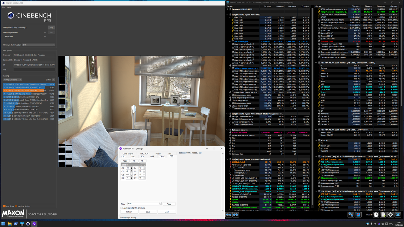Open the Ryzen SDT taskbar icon
The height and width of the screenshot is (227, 404).
[34, 224]
